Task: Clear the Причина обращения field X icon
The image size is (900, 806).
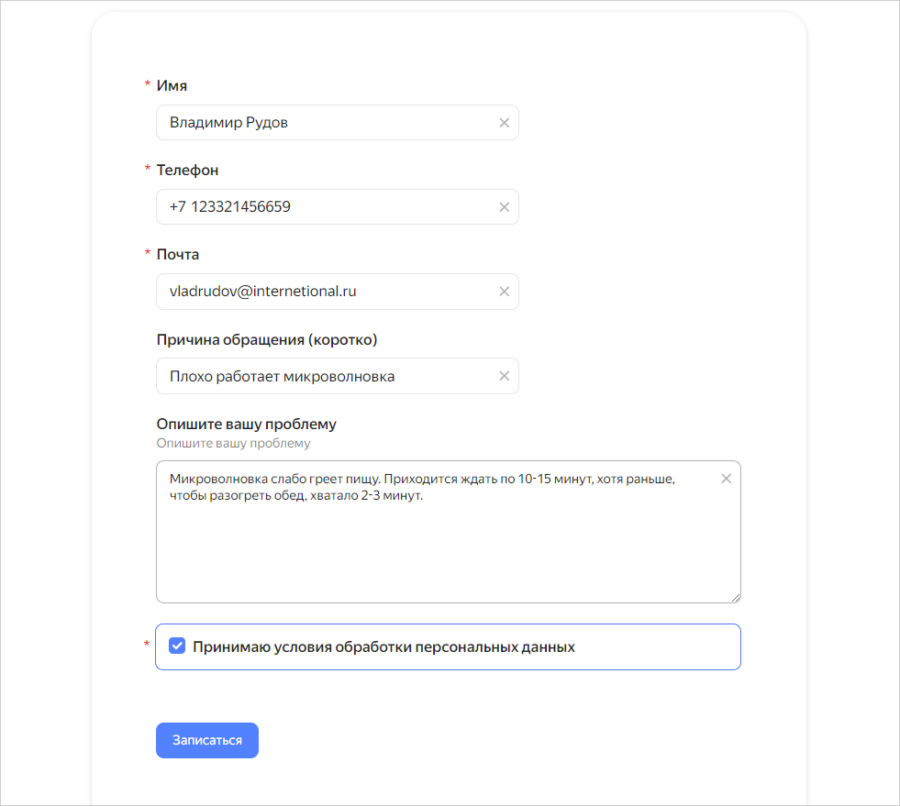Action: 504,376
